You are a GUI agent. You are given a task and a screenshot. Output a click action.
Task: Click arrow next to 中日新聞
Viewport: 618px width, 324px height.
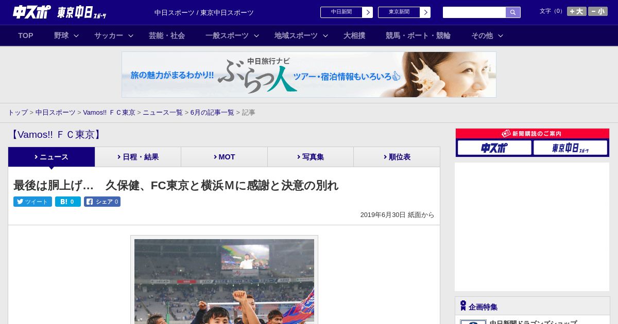click(368, 12)
